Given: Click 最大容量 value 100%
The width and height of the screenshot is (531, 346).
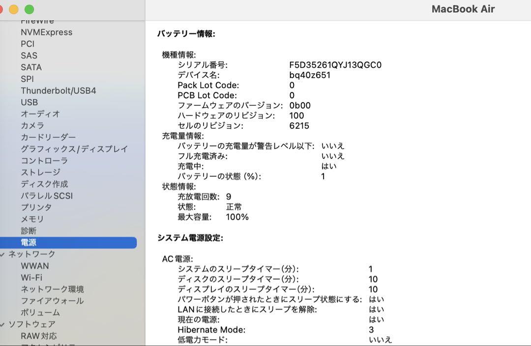Looking at the screenshot, I should click(x=237, y=217).
